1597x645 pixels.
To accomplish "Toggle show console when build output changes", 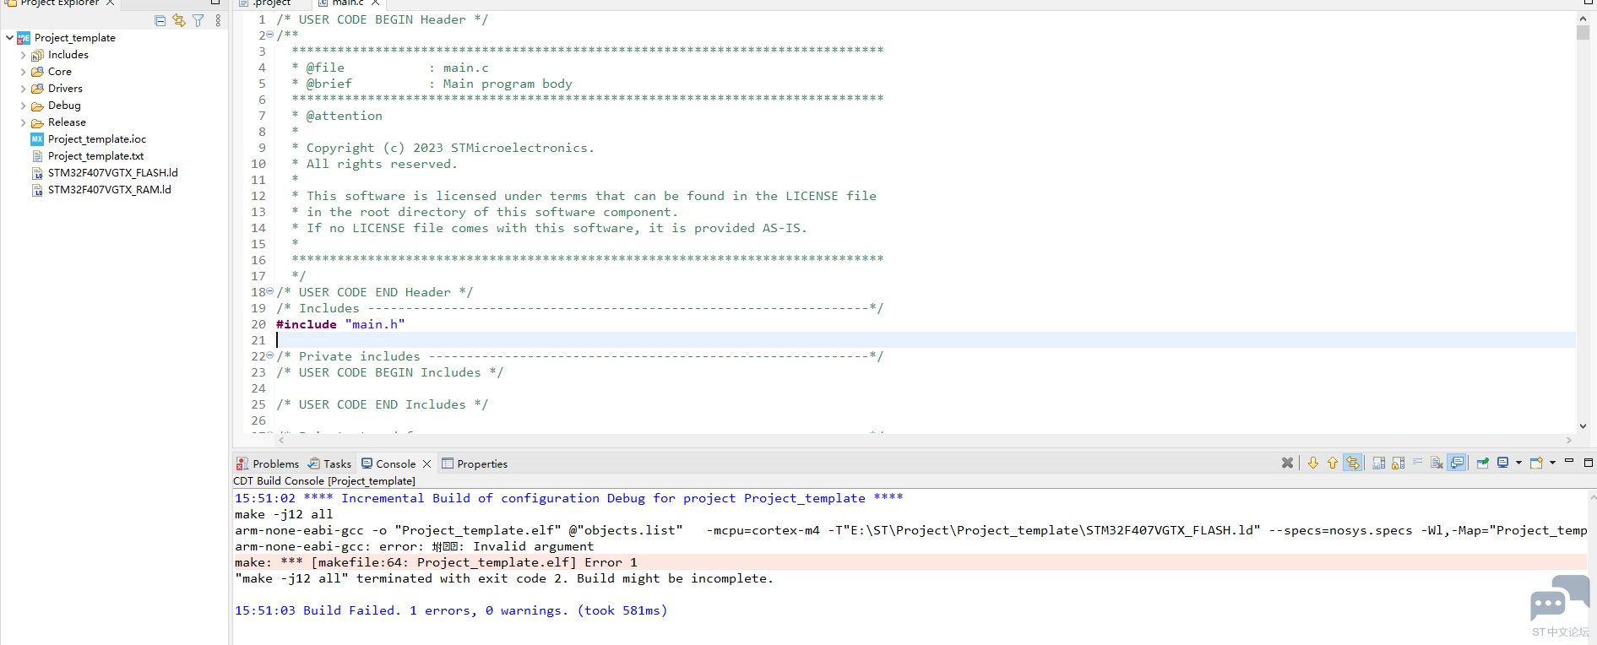I will click(1457, 463).
